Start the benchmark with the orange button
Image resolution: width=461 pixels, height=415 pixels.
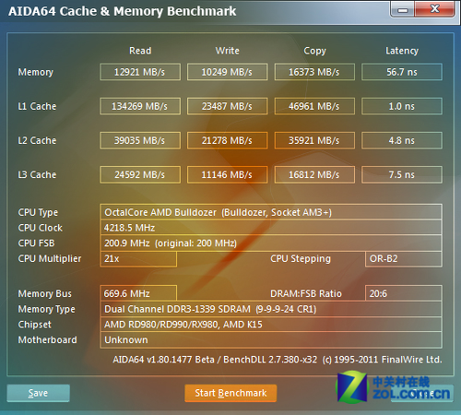pyautogui.click(x=230, y=393)
